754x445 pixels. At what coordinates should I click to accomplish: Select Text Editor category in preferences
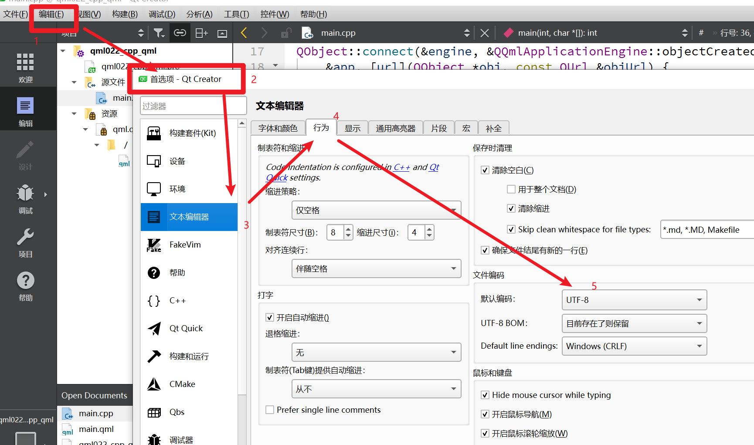189,217
